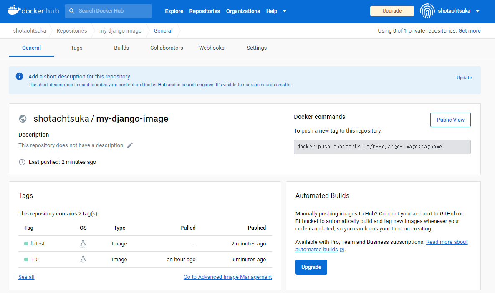The width and height of the screenshot is (495, 293).
Task: Click the Linux penguin icon in 1.0 row
Action: 83,259
